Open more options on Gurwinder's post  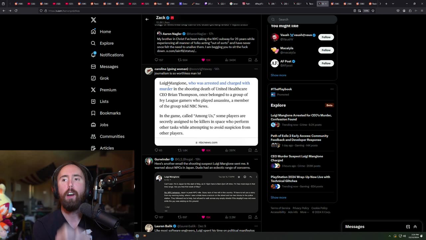[x=256, y=159]
